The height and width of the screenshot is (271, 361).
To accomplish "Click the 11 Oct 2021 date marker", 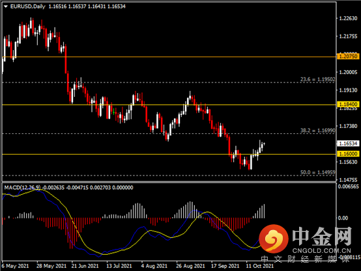I will 260,266.
